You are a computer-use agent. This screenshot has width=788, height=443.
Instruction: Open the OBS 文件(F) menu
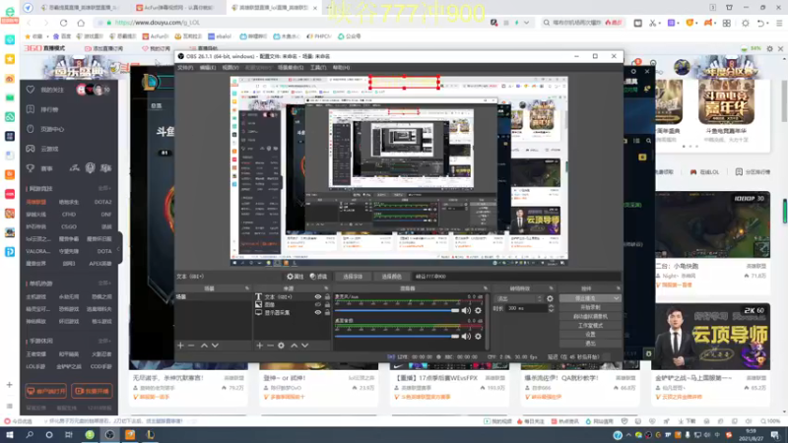[185, 67]
